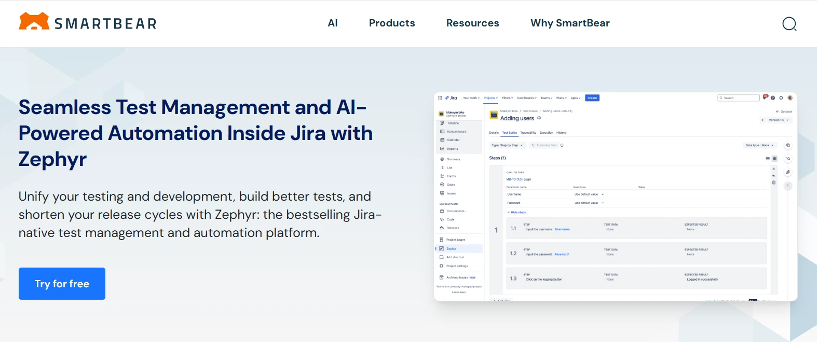Select Code in the Jira sidebar
817x363 pixels.
(447, 219)
